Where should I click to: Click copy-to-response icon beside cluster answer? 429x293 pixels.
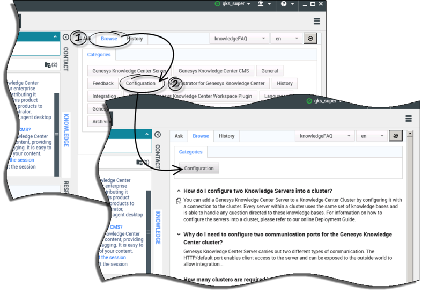pyautogui.click(x=179, y=201)
